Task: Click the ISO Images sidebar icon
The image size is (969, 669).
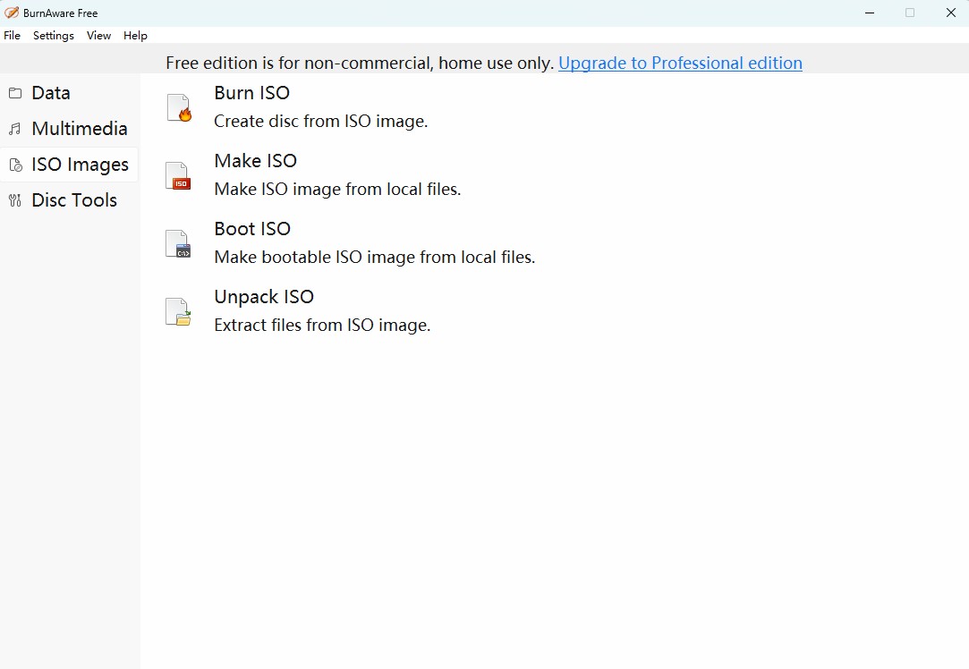Action: [x=15, y=165]
